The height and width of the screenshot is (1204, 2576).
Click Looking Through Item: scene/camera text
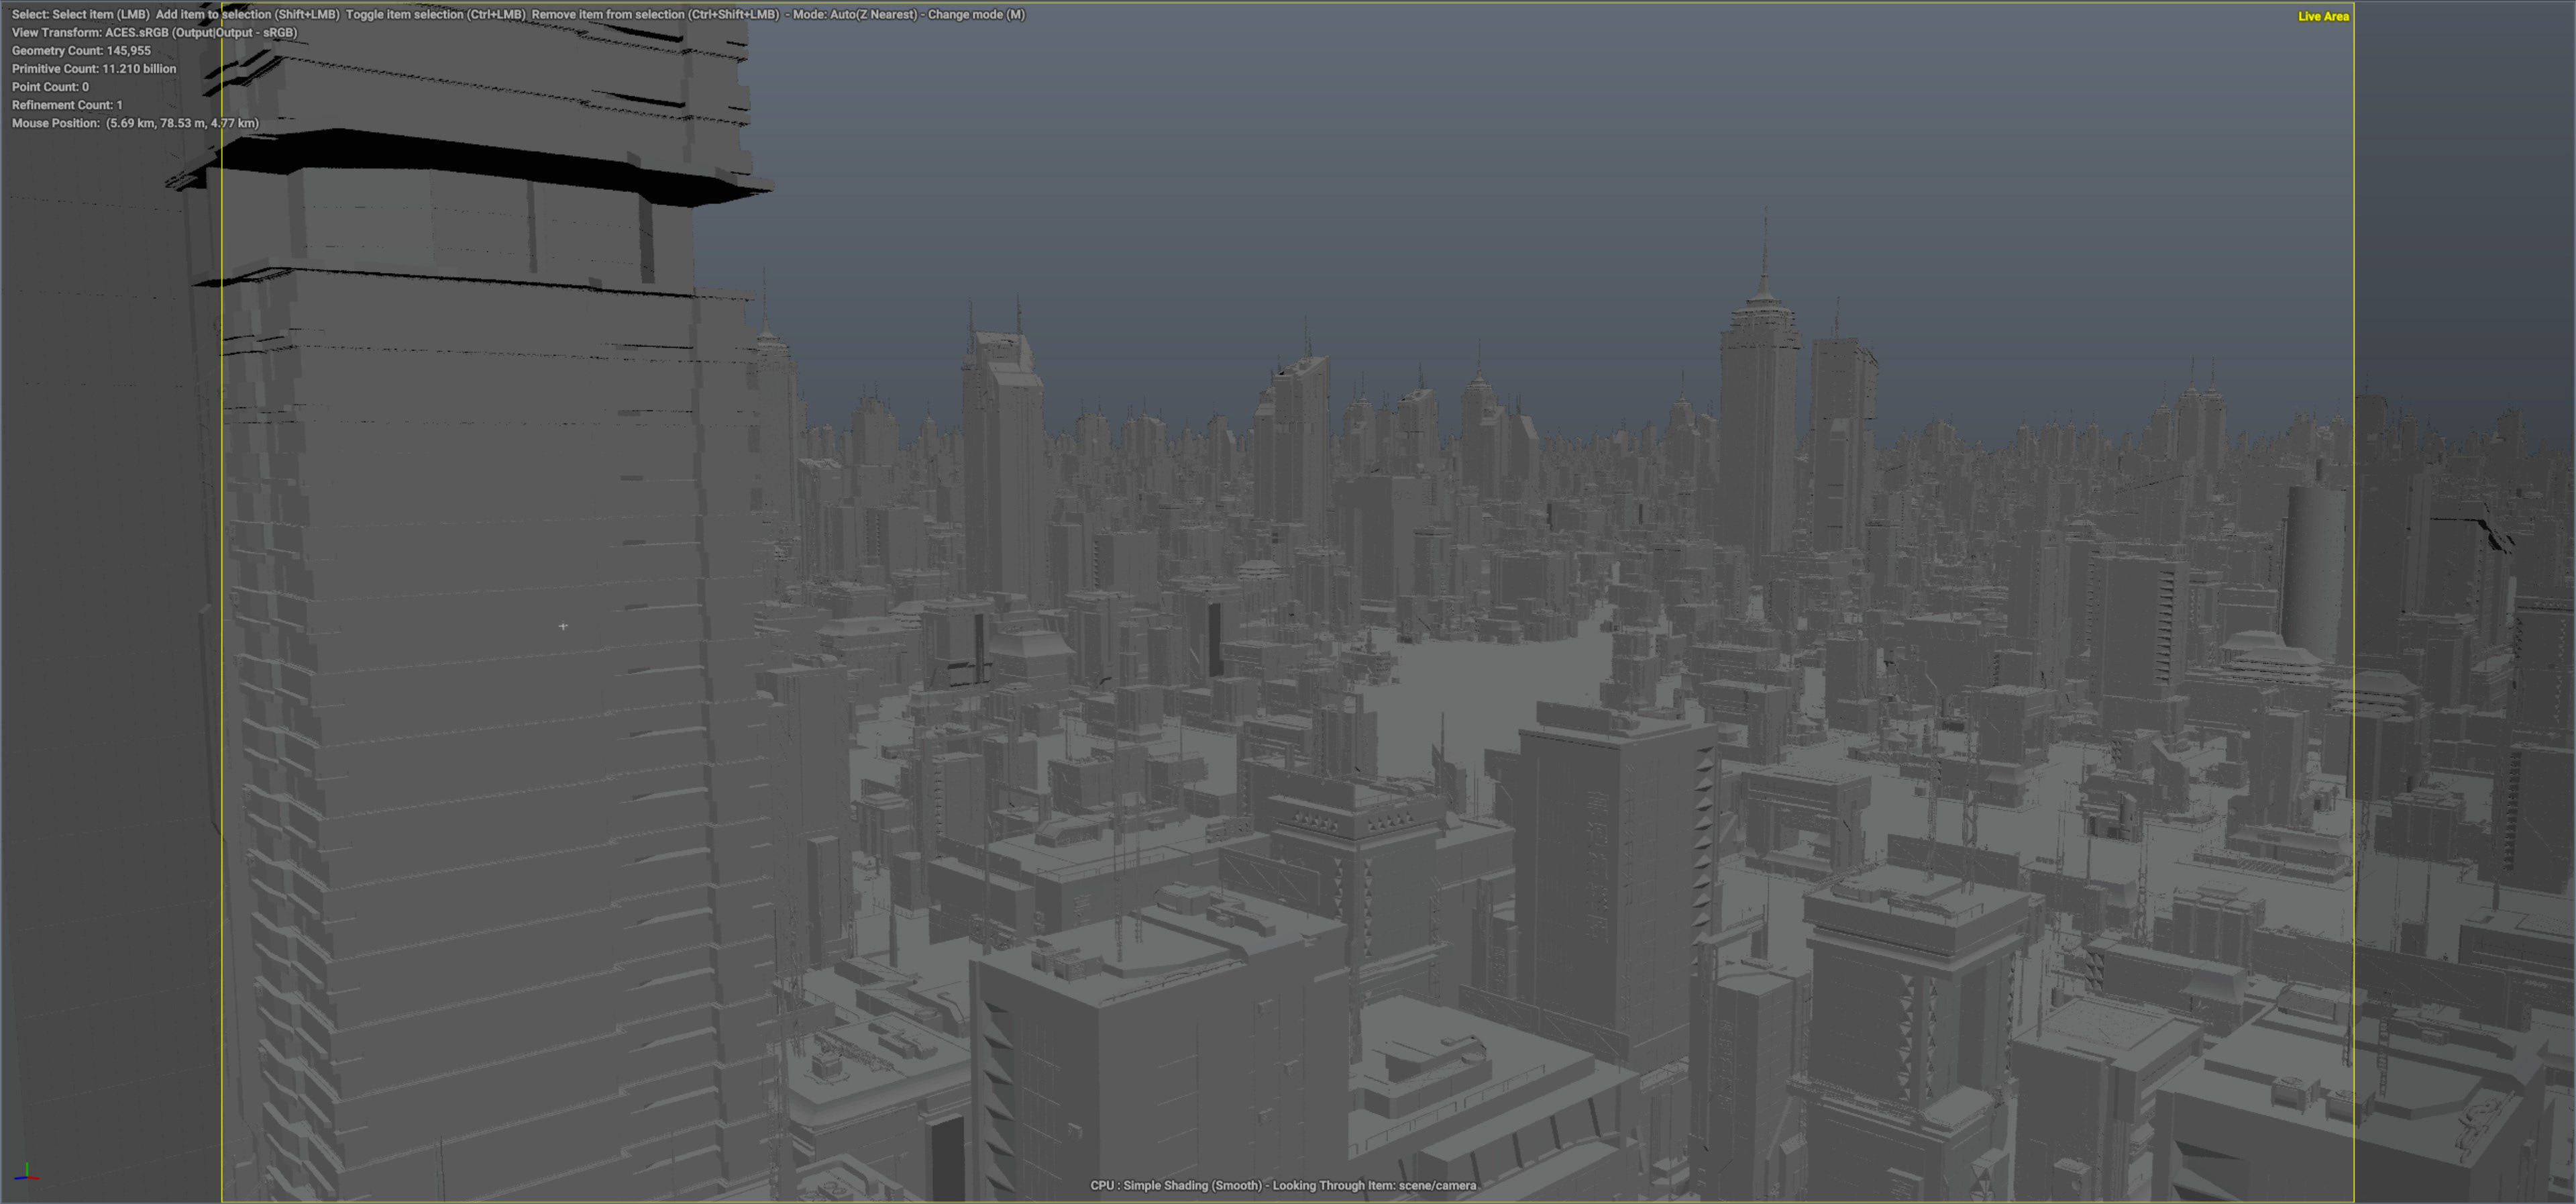(x=1374, y=1185)
